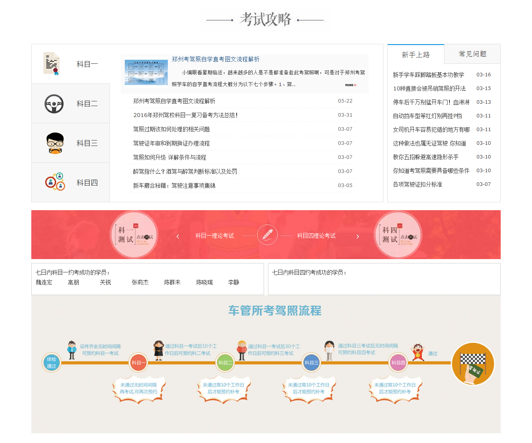532x443 pixels.
Task: Click the red 科目一 flowchart circle
Action: 138,362
